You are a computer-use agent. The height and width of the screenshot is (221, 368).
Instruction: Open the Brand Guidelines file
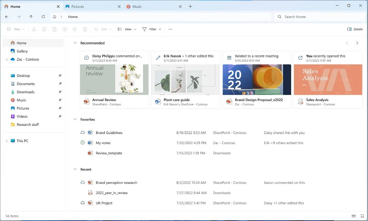click(109, 133)
